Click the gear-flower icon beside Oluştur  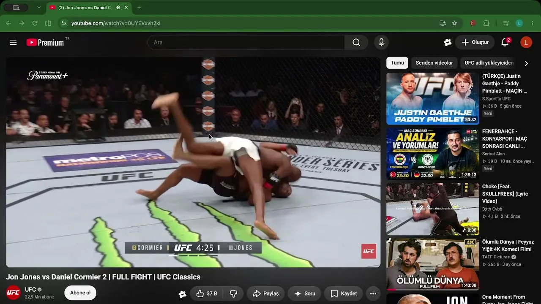[x=448, y=42]
